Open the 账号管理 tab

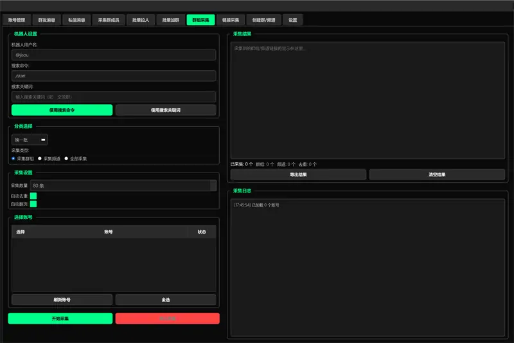point(17,20)
